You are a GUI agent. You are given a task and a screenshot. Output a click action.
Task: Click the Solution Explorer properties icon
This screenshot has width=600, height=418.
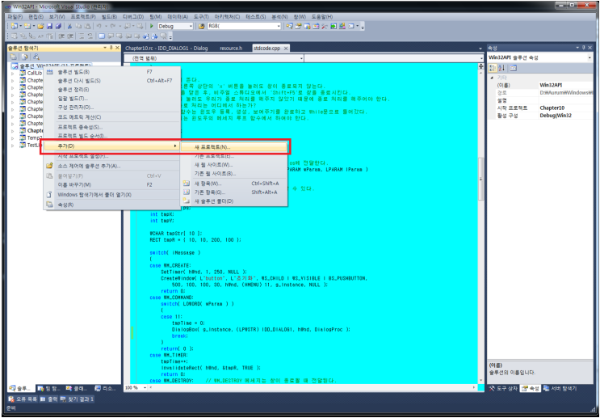pos(14,57)
